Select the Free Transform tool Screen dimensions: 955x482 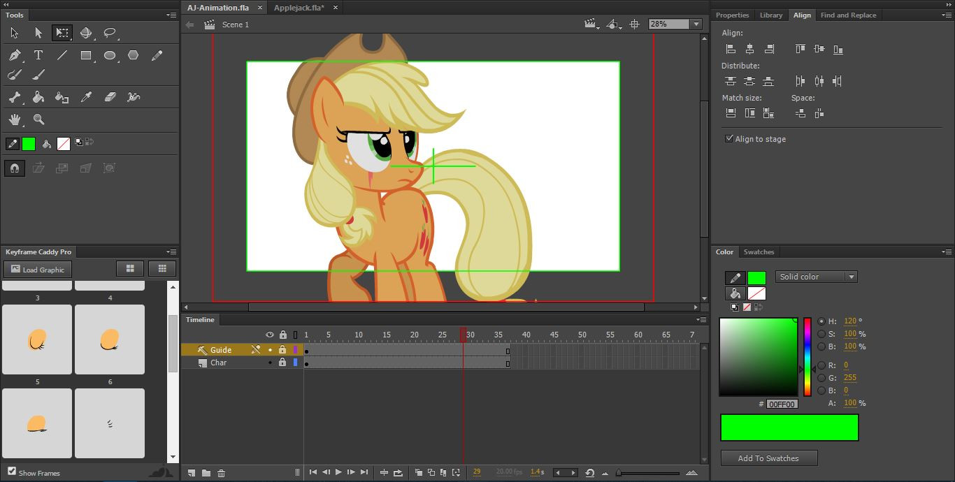(62, 33)
